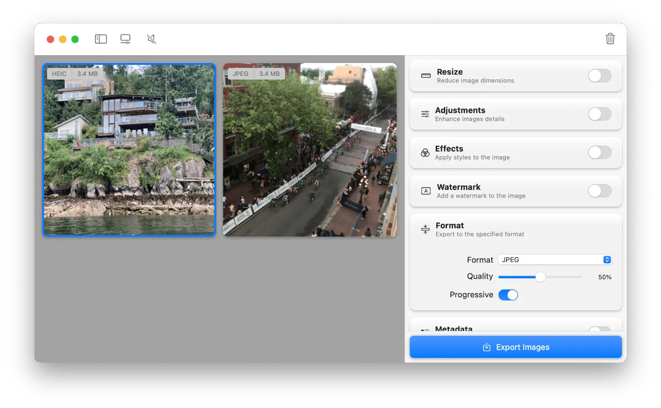Viewport: 661px width, 408px height.
Task: Click the Resize ruler icon
Action: [426, 76]
